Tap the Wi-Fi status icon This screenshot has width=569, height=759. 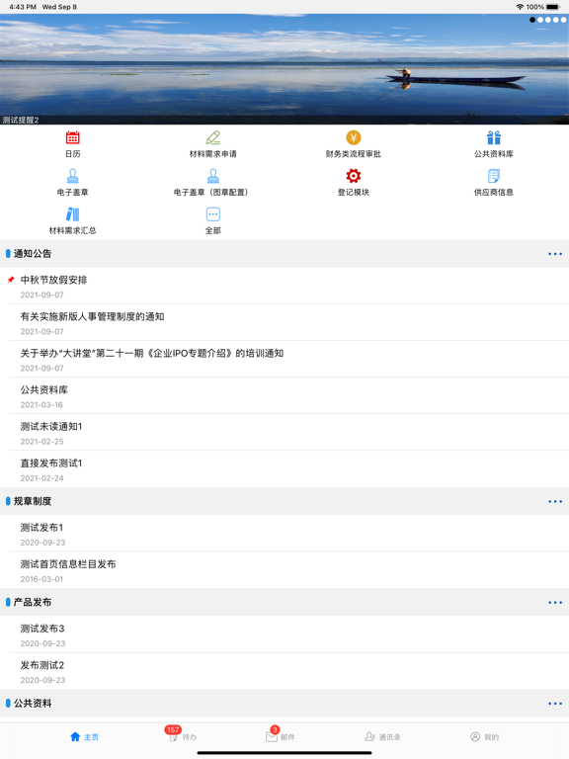[x=521, y=7]
